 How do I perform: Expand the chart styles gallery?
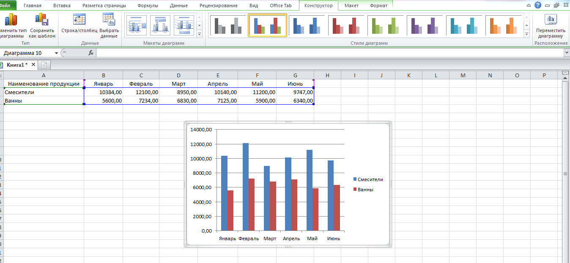pyautogui.click(x=526, y=34)
